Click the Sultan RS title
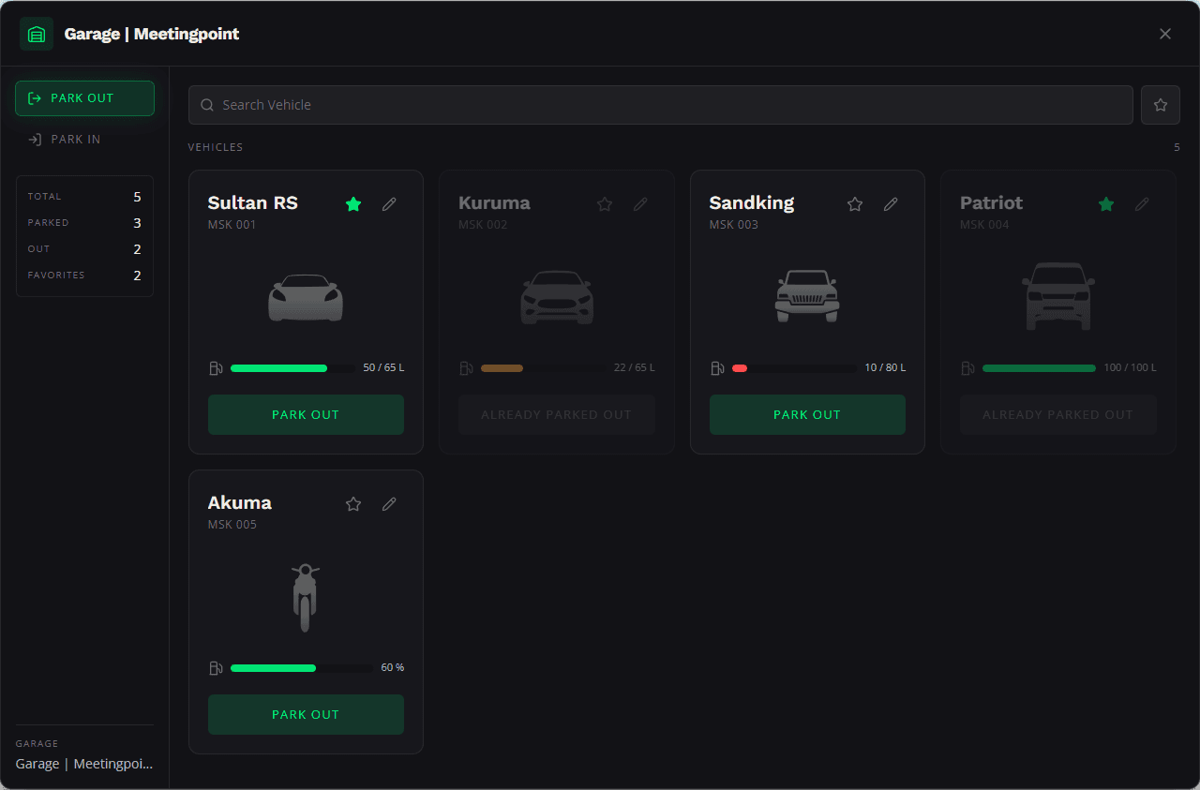Screen dimensions: 1200x790 point(253,203)
